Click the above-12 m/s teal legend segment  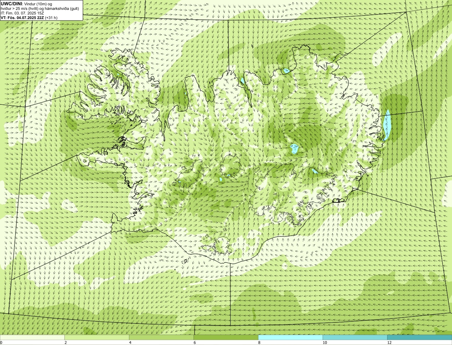pyautogui.click(x=420, y=337)
